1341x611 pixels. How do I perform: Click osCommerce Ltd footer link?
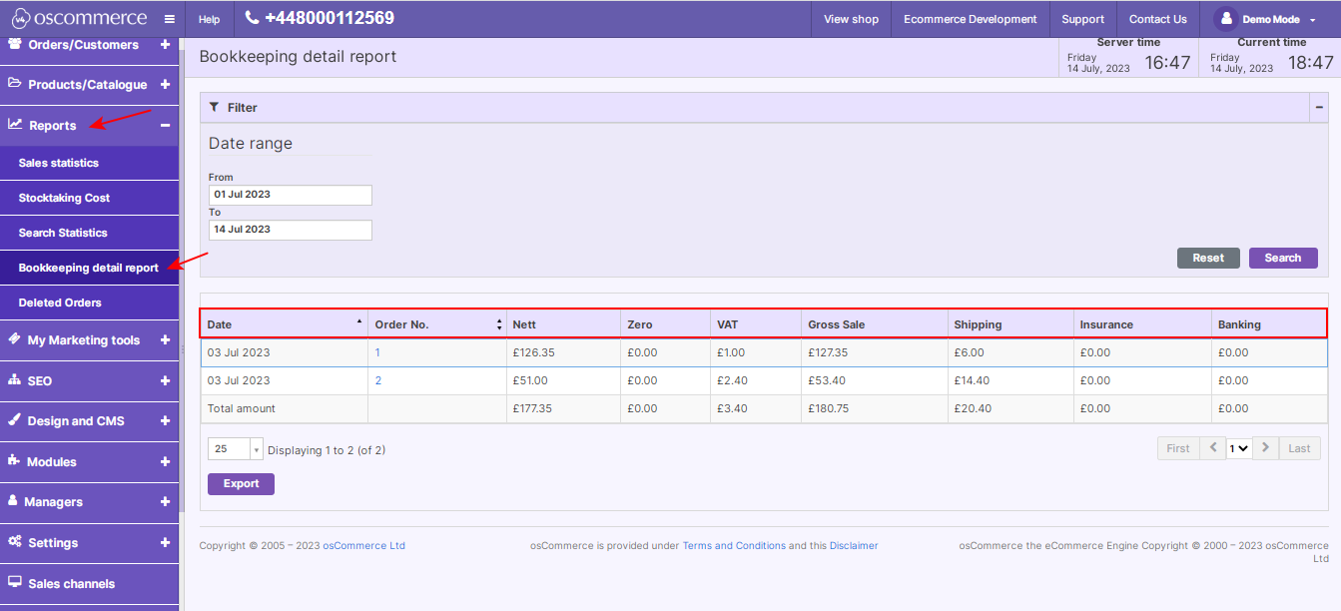click(363, 546)
